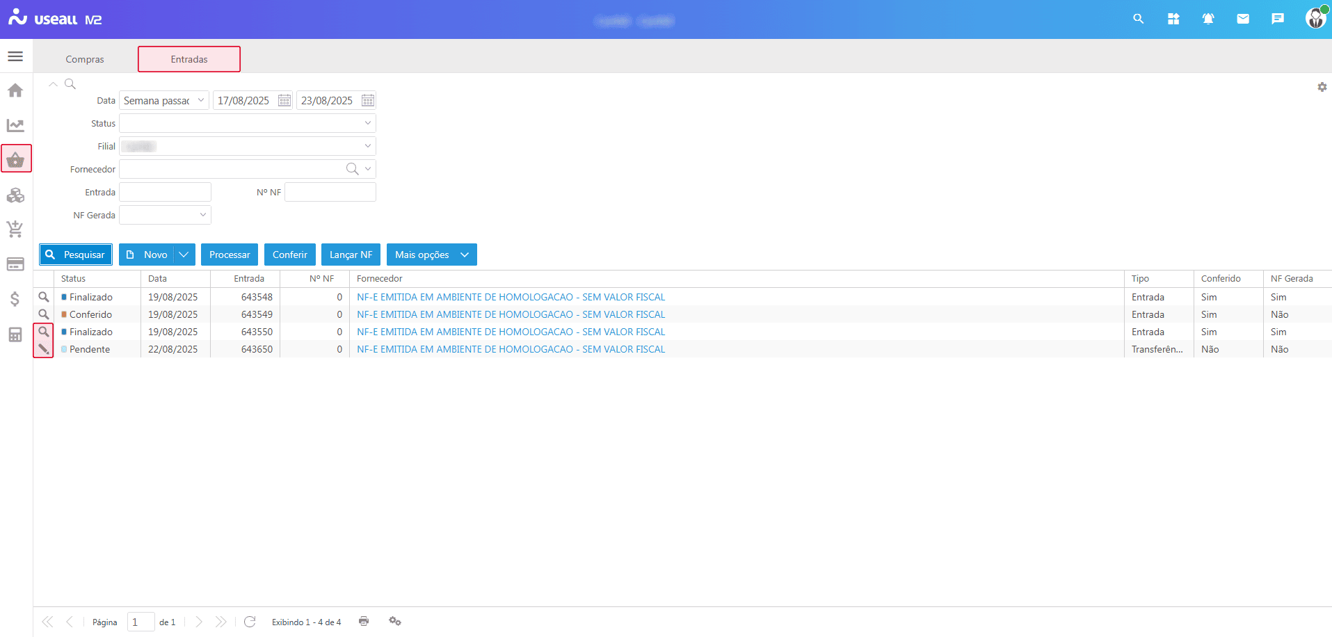
Task: Click the notifications bell icon
Action: [x=1208, y=19]
